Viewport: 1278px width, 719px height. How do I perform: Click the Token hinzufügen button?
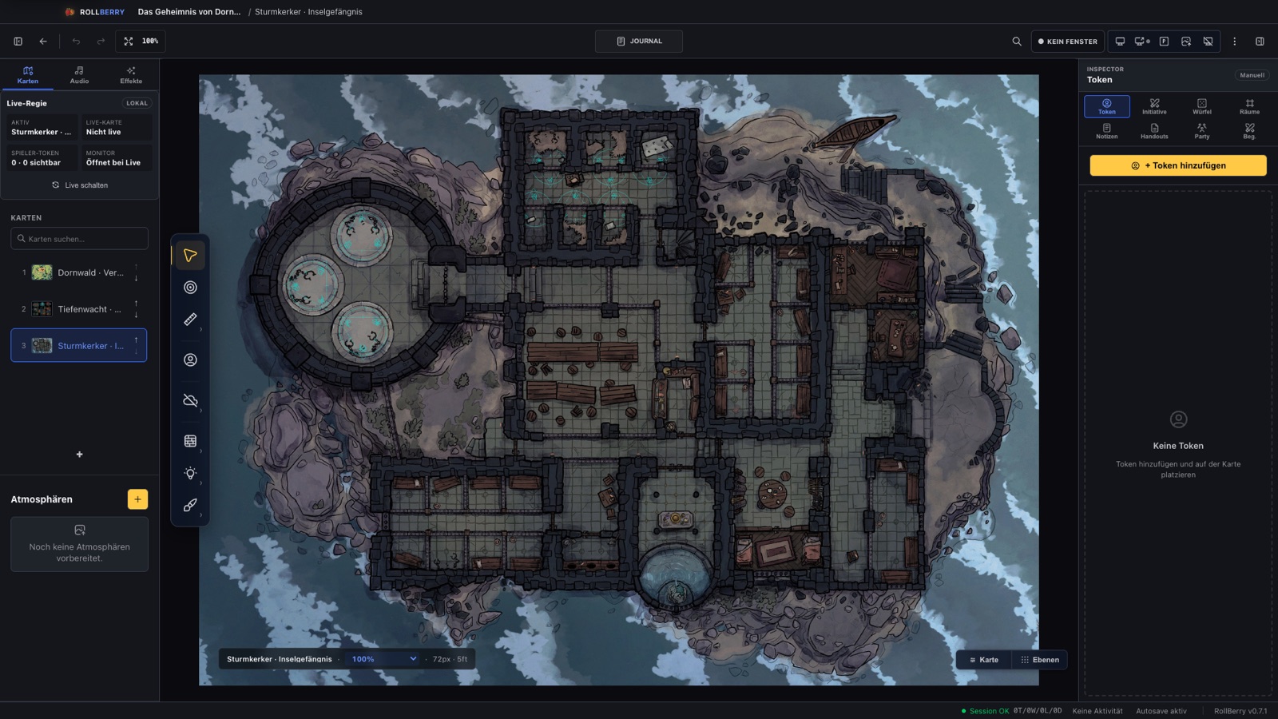coord(1178,165)
